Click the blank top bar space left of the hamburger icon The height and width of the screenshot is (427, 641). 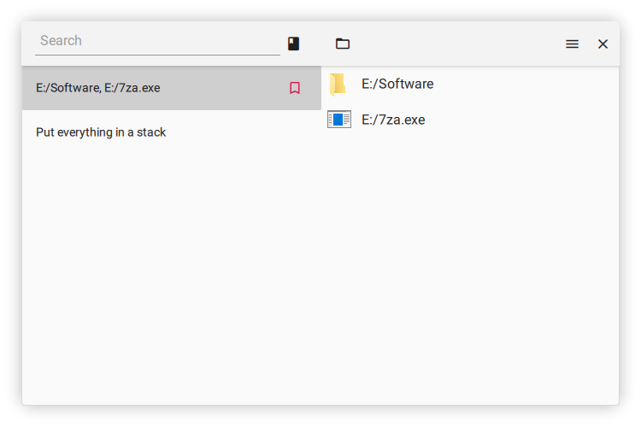coord(453,44)
